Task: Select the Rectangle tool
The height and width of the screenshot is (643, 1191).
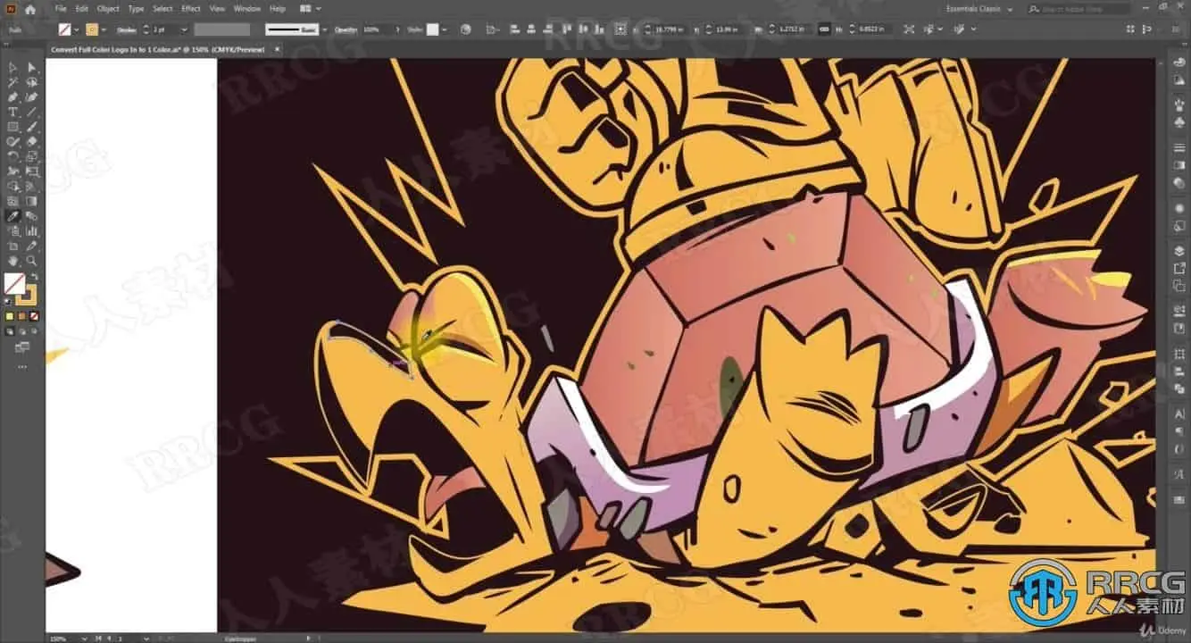Action: [x=13, y=127]
